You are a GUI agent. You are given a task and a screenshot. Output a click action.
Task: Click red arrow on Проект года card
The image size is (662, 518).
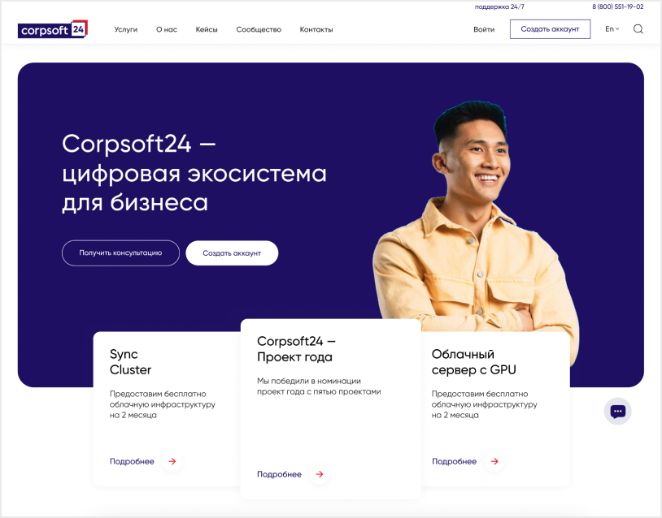[x=320, y=474]
